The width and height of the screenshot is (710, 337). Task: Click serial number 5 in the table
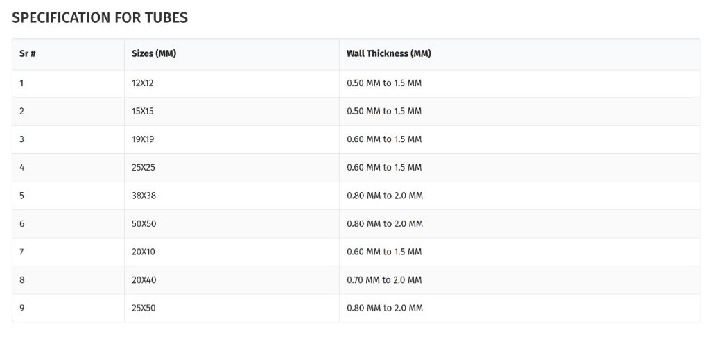click(x=22, y=196)
